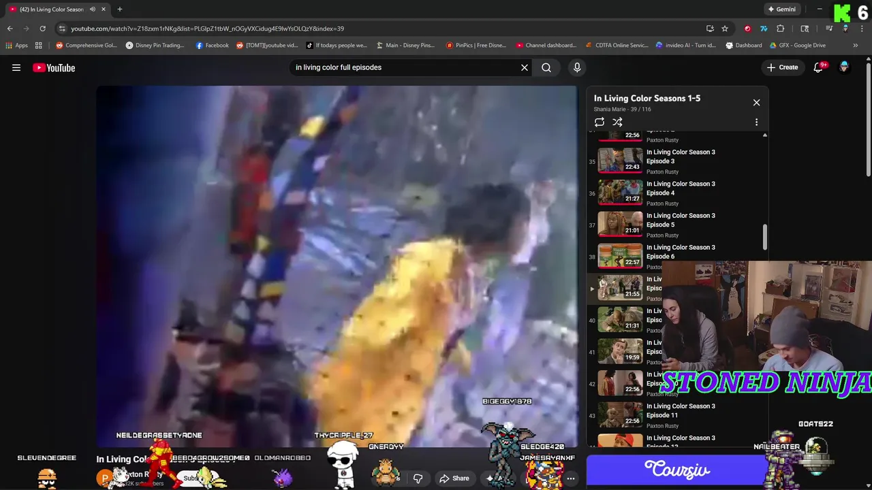The image size is (872, 490).
Task: Click the video player area to pause
Action: click(x=337, y=265)
